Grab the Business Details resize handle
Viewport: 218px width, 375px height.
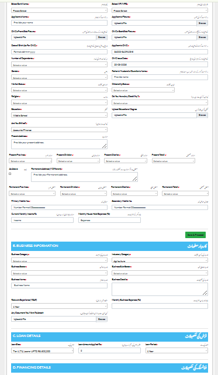point(205,293)
